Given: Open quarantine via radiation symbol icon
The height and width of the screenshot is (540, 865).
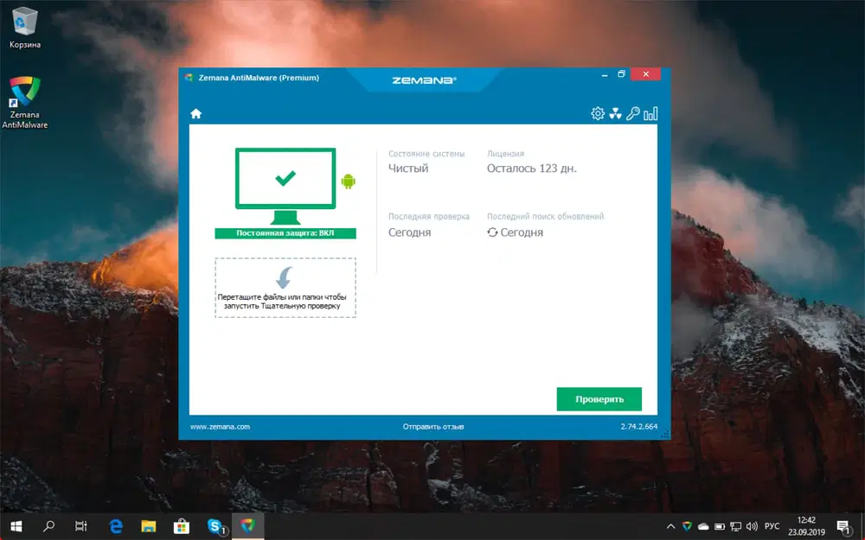Looking at the screenshot, I should pos(616,113).
